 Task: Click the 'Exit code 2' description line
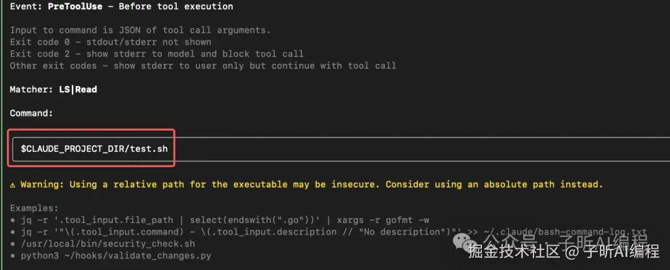coord(156,54)
